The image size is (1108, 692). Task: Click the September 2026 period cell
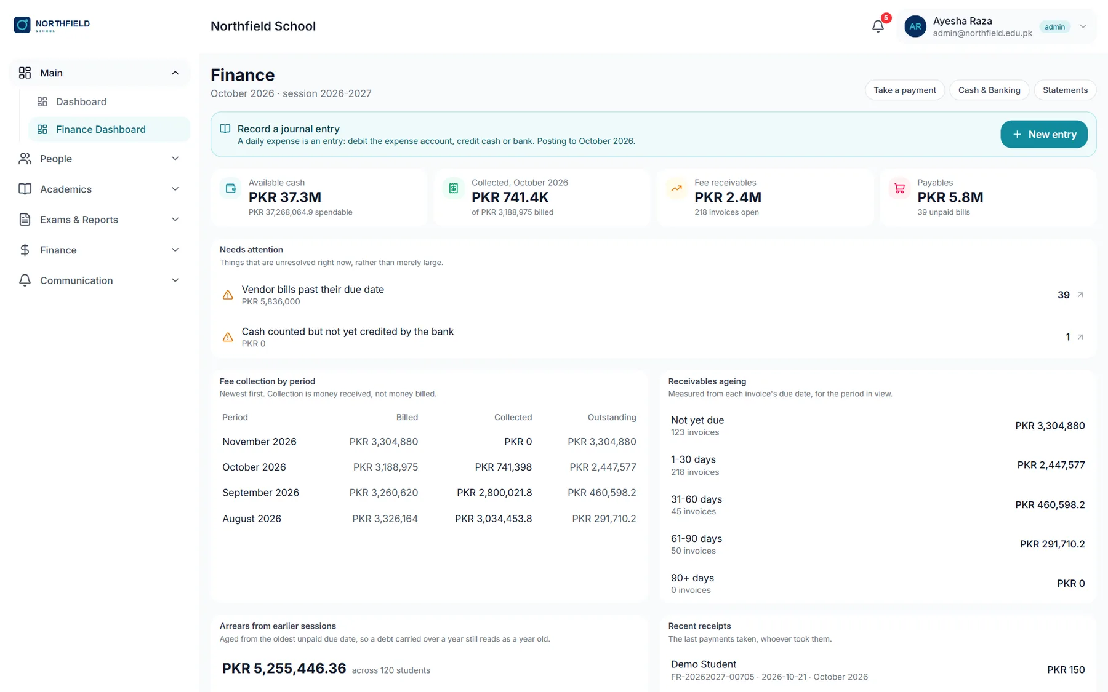260,493
